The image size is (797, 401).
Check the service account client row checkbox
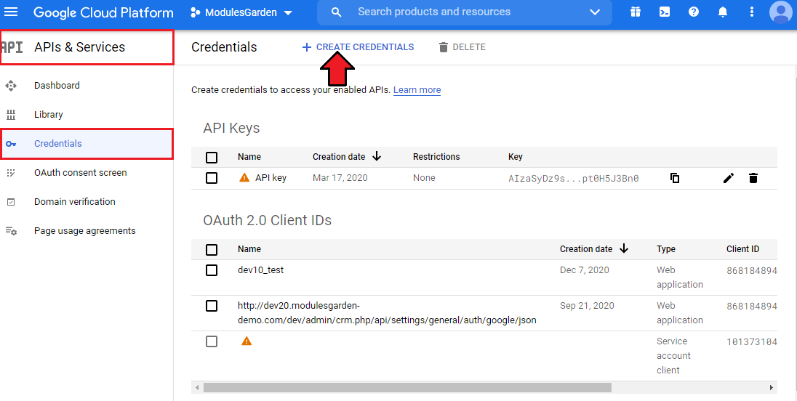[212, 341]
